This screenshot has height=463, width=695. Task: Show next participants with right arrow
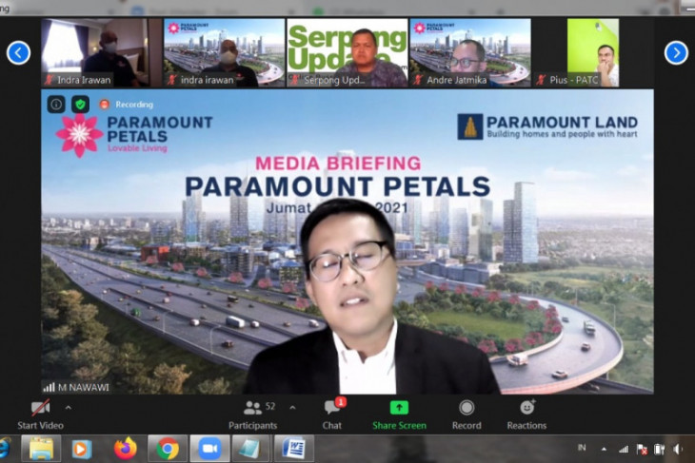(x=676, y=52)
